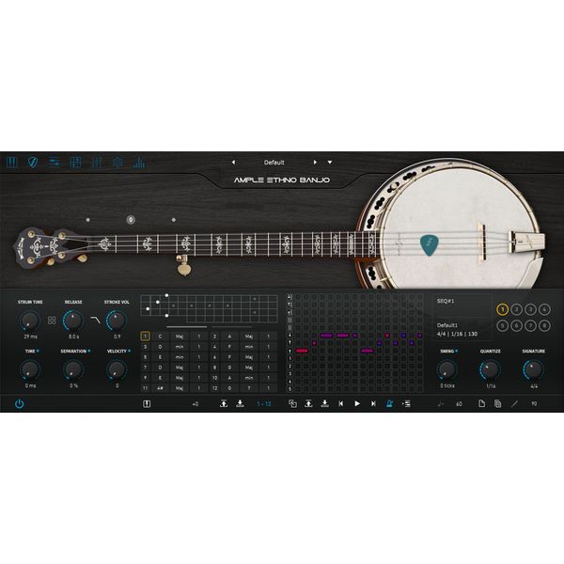Viewport: 564px width, 564px height.
Task: Toggle the metronome icon in sequencer bar
Action: click(x=387, y=403)
